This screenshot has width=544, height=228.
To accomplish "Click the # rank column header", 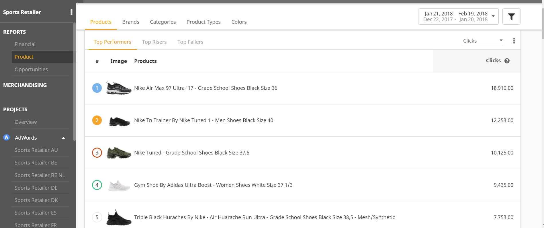I will [x=97, y=61].
